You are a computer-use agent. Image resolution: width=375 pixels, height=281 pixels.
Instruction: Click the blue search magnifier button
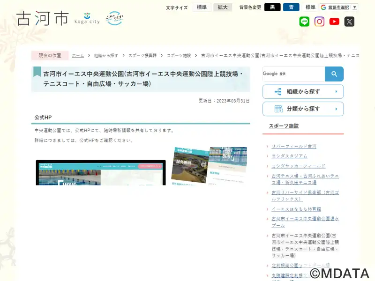[334, 74]
